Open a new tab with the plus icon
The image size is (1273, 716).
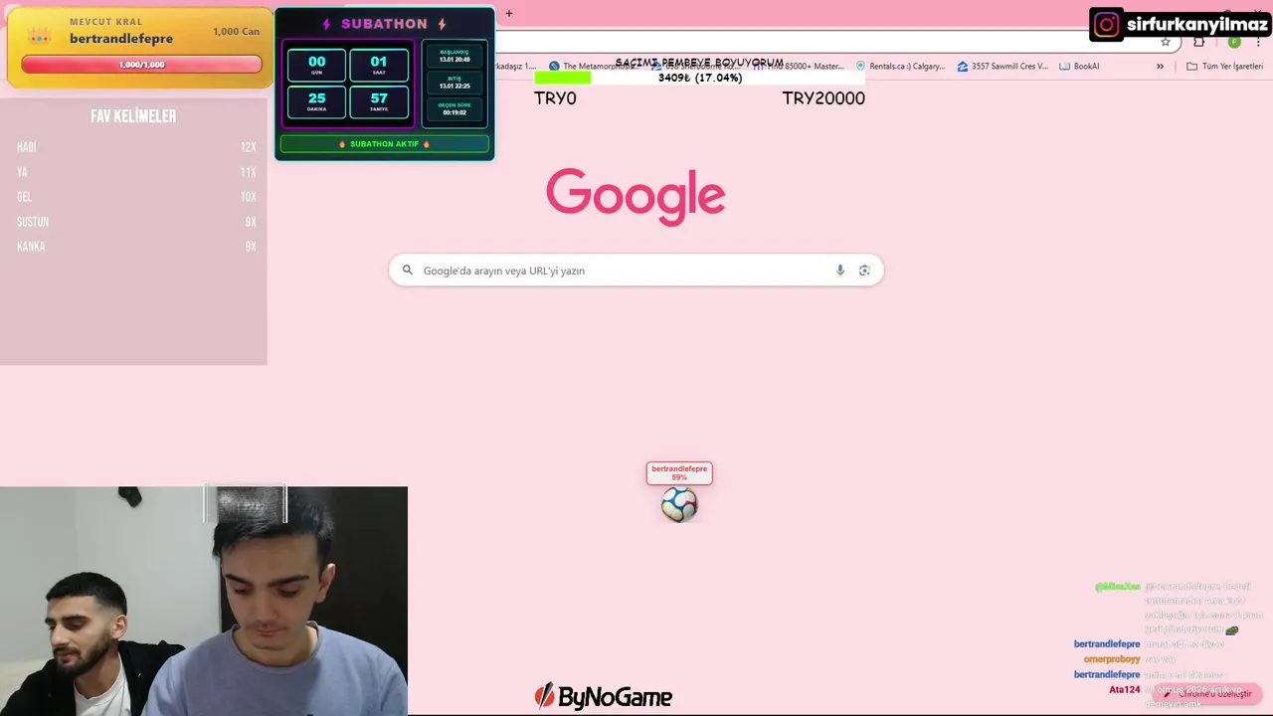point(509,13)
